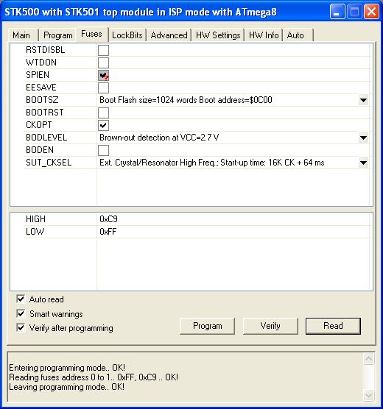Select the SUT_CKSEL label
The image size is (383, 409).
(49, 163)
